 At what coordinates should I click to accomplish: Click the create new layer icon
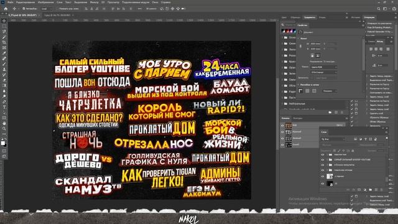[376, 190]
